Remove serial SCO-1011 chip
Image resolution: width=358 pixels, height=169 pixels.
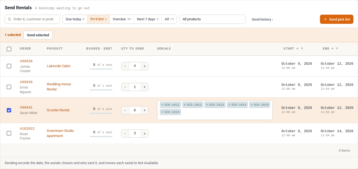point(162,105)
